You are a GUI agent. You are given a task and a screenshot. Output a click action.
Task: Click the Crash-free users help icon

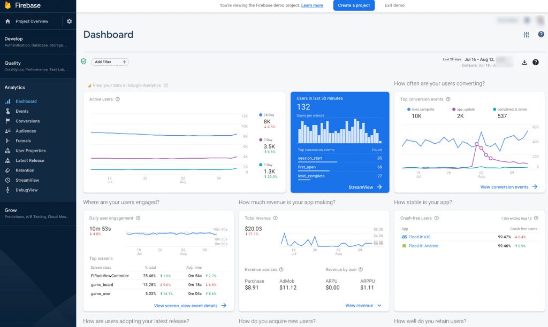tap(437, 218)
